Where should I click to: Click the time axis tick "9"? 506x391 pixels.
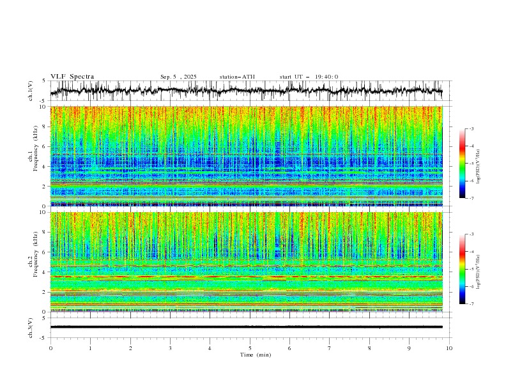pyautogui.click(x=409, y=348)
